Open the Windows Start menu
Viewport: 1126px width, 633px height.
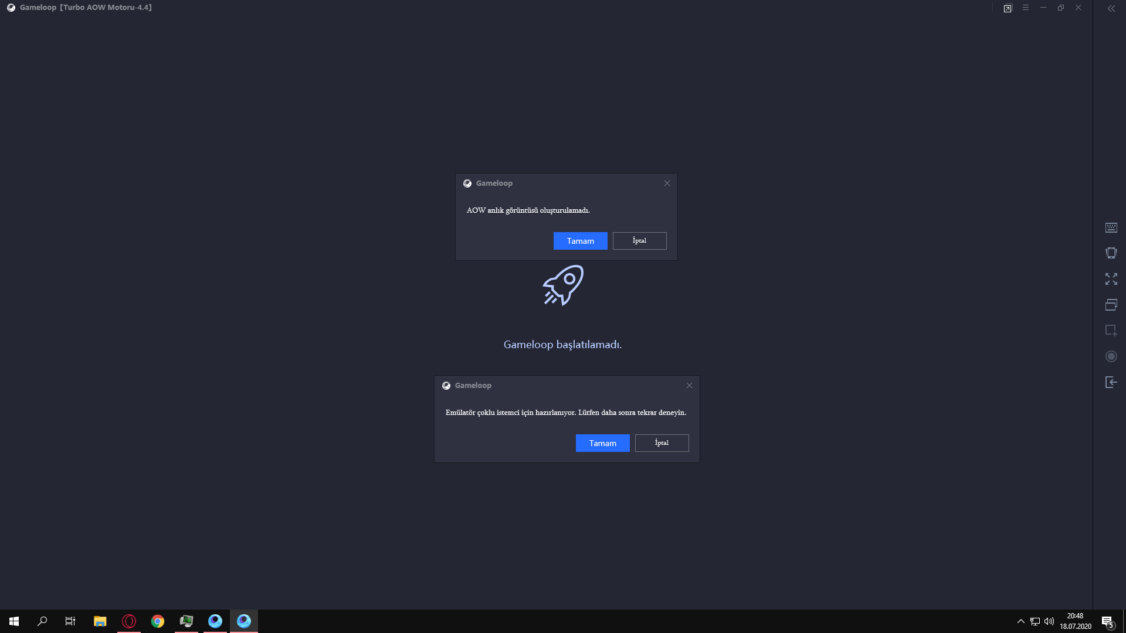click(x=14, y=621)
